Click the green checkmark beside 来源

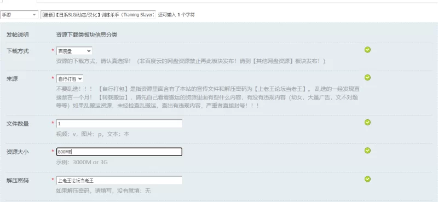[367, 77]
